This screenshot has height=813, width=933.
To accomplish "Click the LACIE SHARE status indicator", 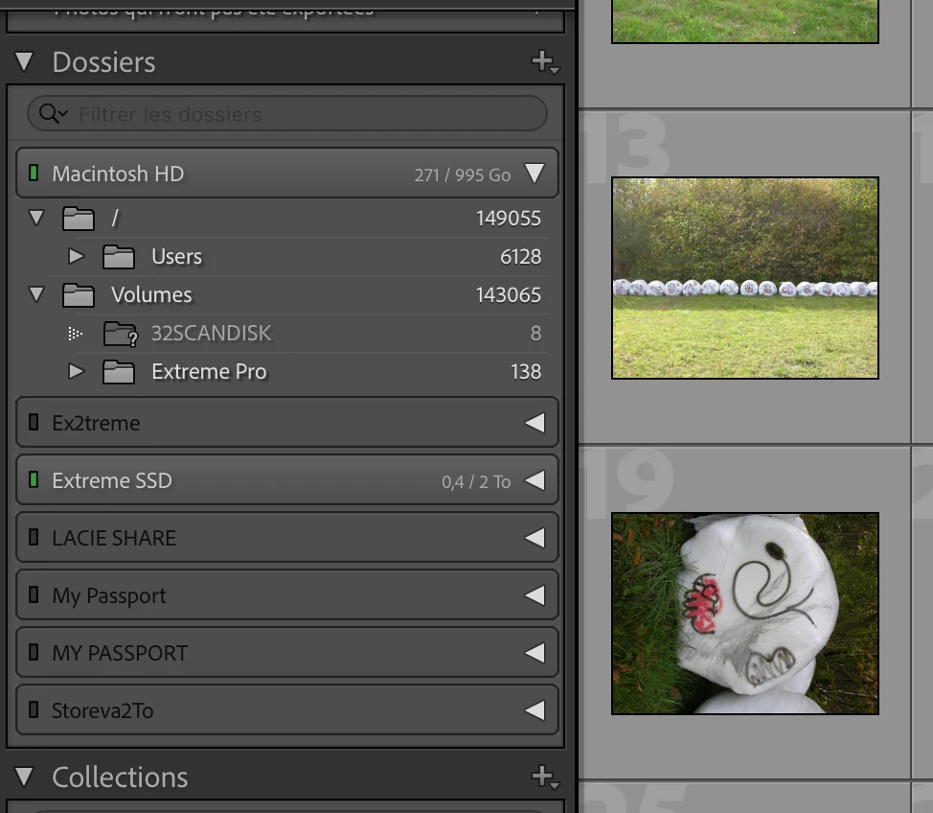I will (x=34, y=537).
